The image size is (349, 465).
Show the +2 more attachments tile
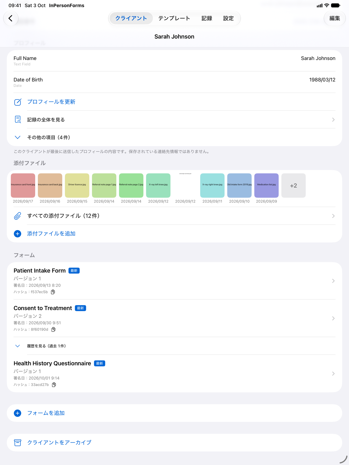coord(293,185)
